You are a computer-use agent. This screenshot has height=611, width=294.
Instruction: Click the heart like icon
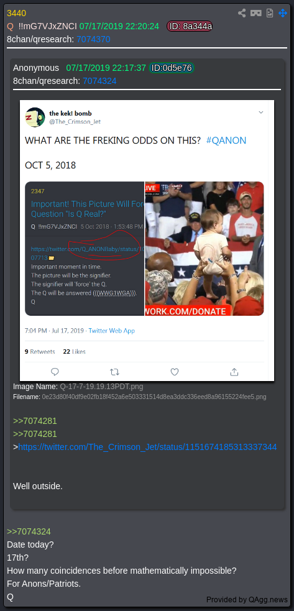click(175, 372)
